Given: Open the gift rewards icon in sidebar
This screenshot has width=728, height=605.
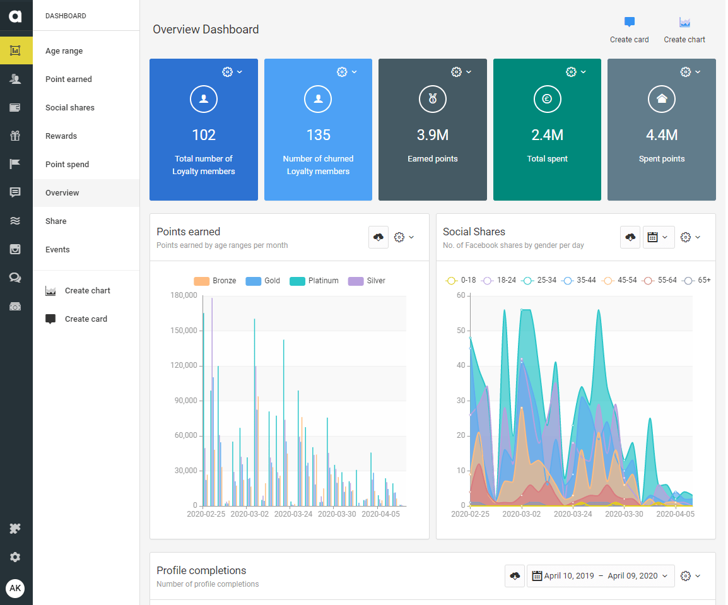Looking at the screenshot, I should click(15, 136).
